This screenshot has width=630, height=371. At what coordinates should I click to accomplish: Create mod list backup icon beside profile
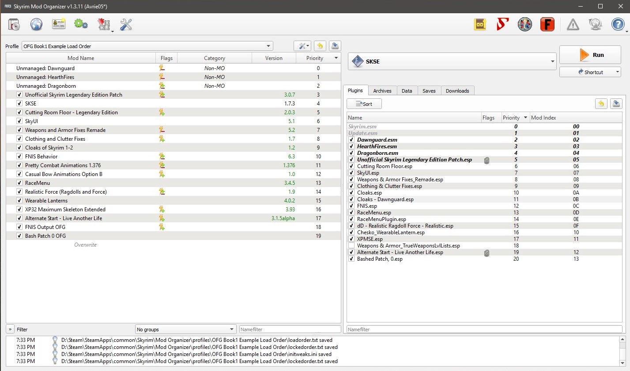[335, 46]
